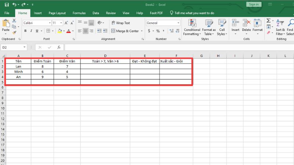
Task: Switch to the Formulas ribbon tab
Action: pyautogui.click(x=79, y=13)
